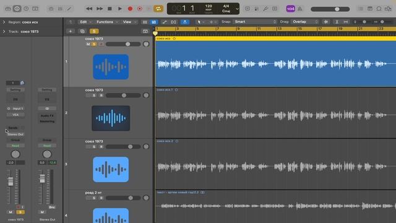This screenshot has width=396, height=223.
Task: Select track 2 dark waveform icon
Action: [x=111, y=118]
